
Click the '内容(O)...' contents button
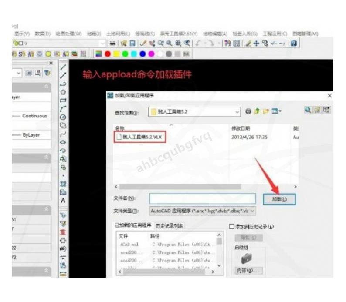tap(248, 271)
